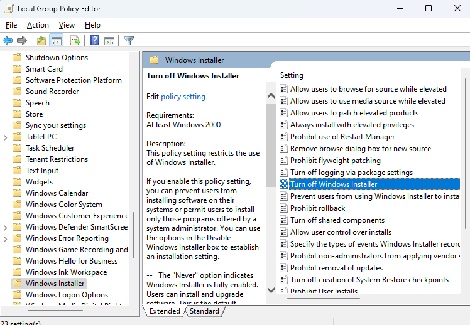The image size is (470, 325).
Task: Click policy icon beside Always install with elevated privileges
Action: (283, 125)
